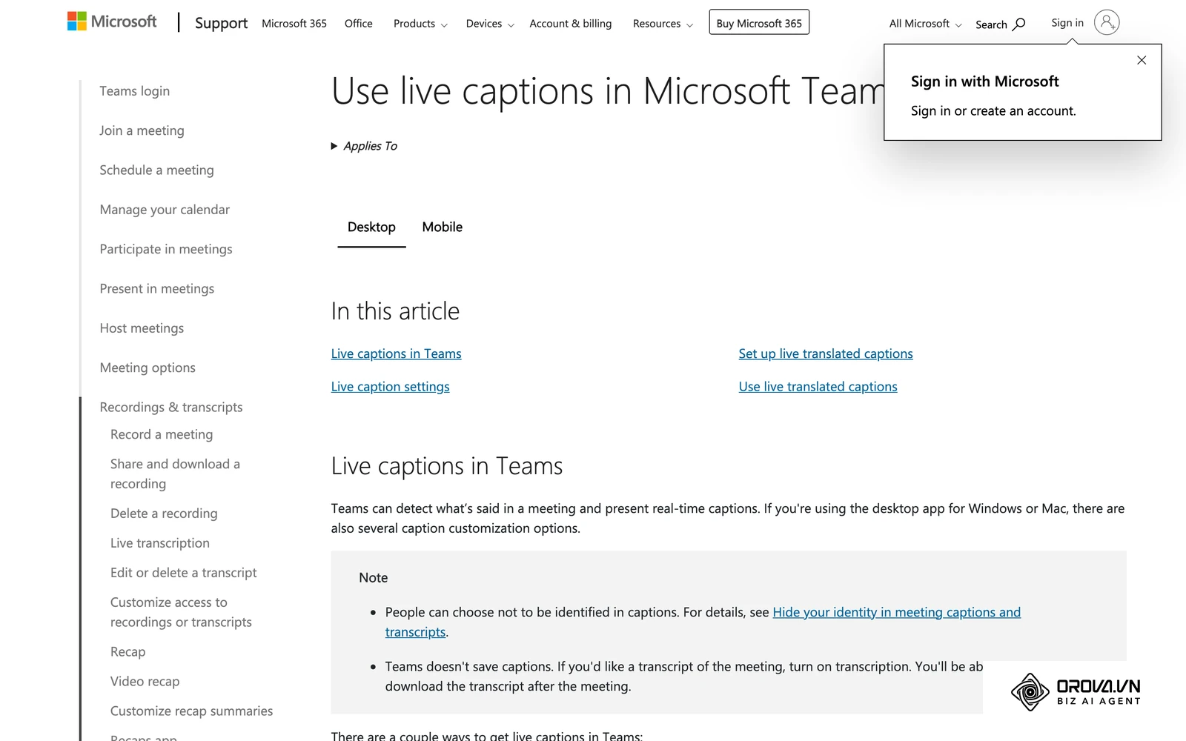Open Recap sidebar item
Screen dimensions: 1186x741
coord(128,652)
